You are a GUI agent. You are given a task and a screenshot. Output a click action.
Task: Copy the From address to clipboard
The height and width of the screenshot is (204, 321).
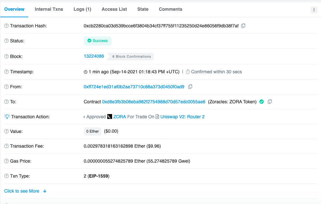190,87
